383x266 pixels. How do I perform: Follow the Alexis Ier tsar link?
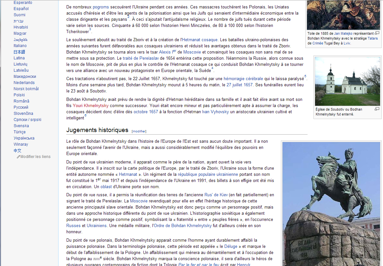tap(167, 52)
